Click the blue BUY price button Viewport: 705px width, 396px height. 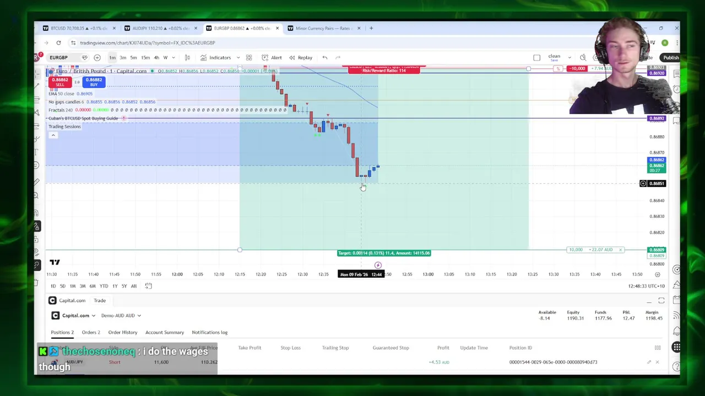click(x=94, y=82)
